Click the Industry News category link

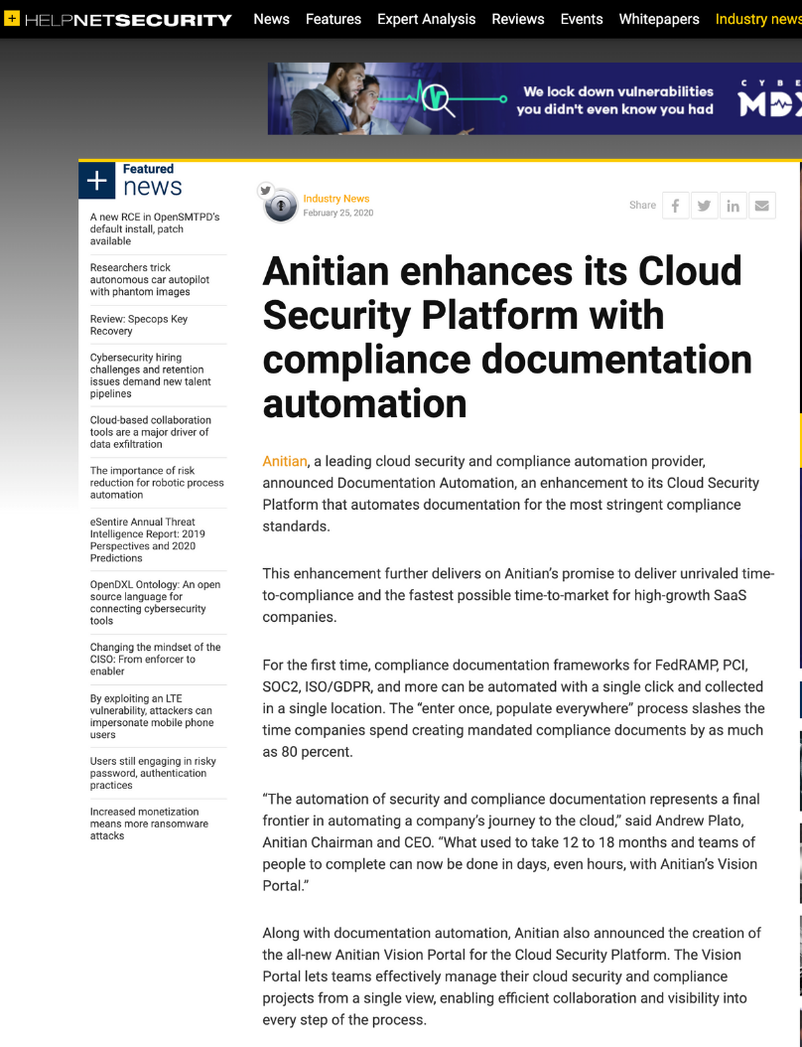pyautogui.click(x=336, y=199)
